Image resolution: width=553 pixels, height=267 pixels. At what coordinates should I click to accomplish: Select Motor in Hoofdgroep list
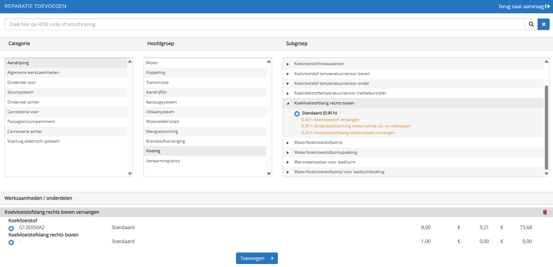(152, 63)
